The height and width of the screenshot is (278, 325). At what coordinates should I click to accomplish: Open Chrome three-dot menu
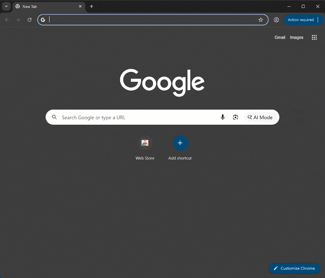click(318, 20)
